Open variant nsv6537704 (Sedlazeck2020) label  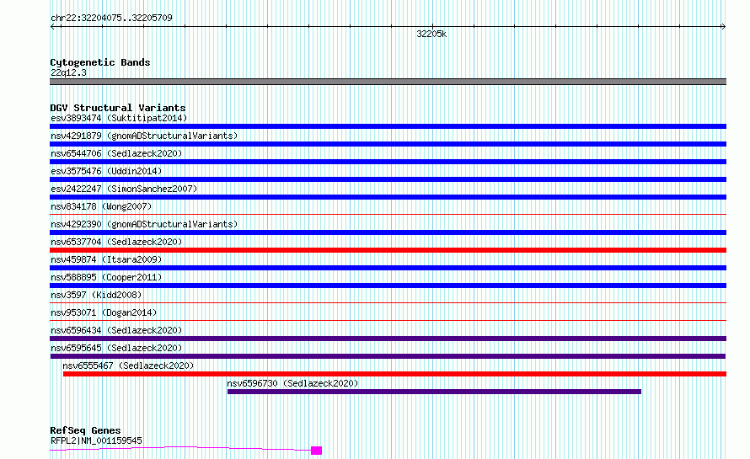click(x=116, y=242)
